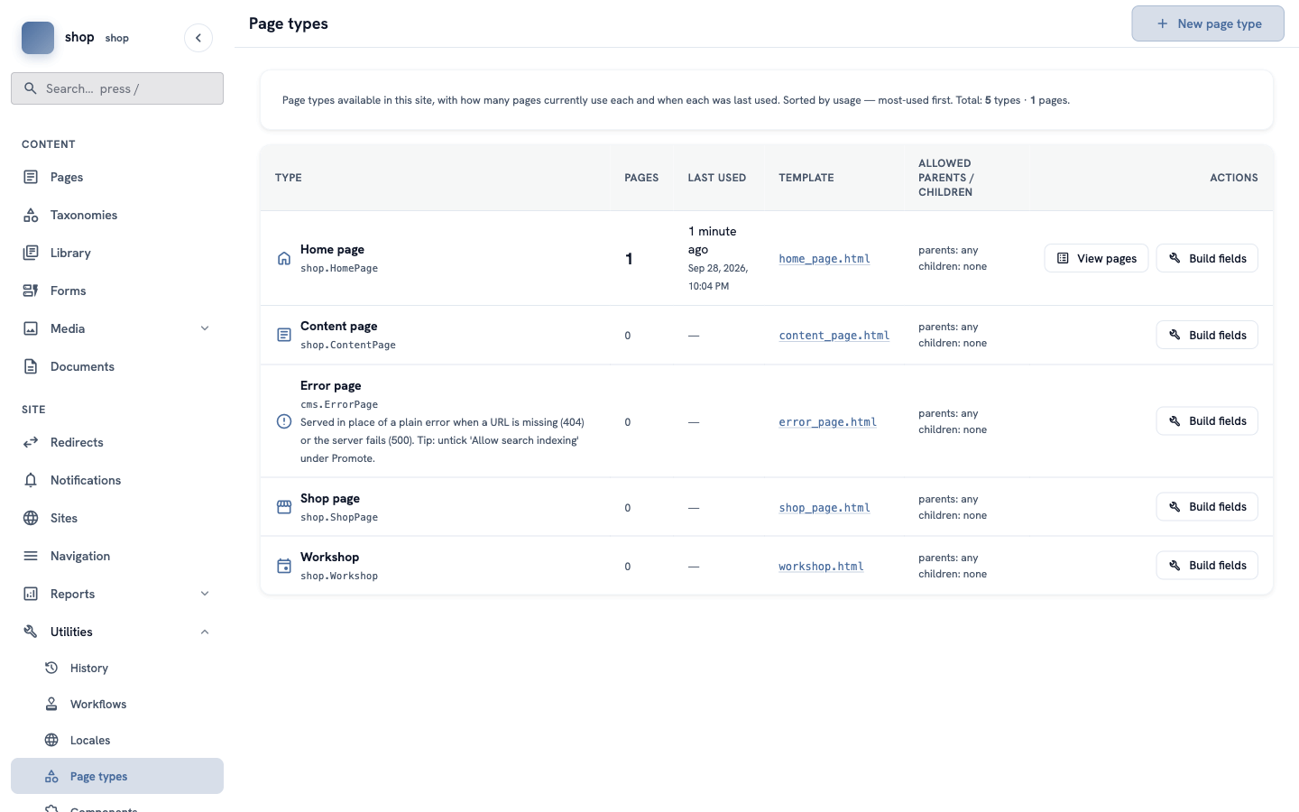Click the Media sidebar image icon

31,328
